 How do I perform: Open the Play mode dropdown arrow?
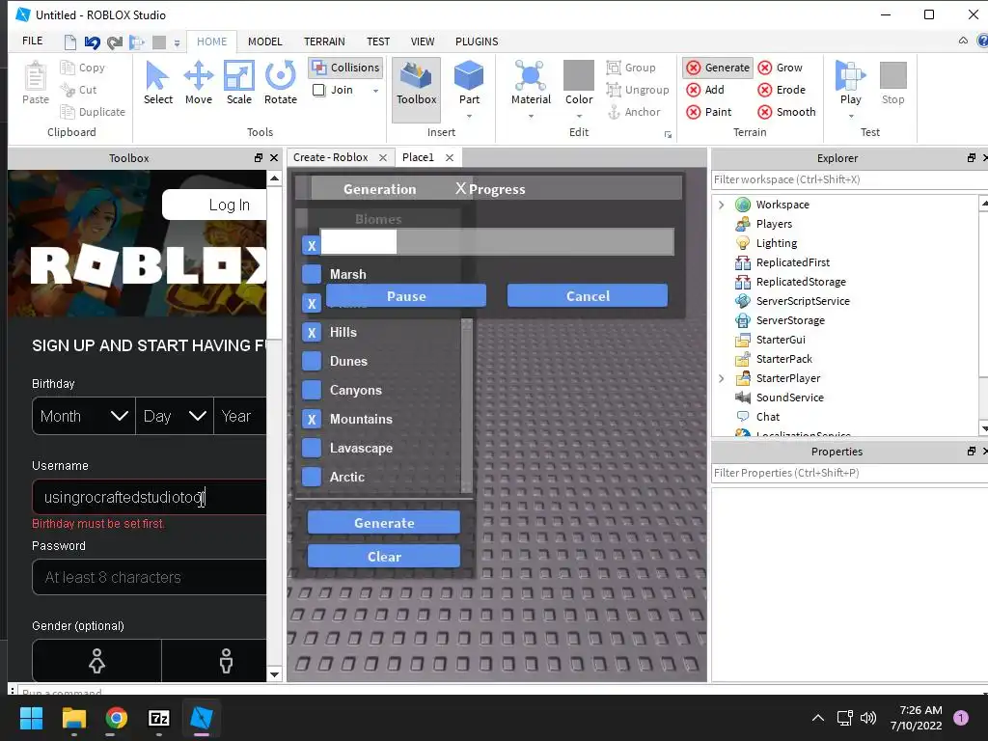pyautogui.click(x=850, y=116)
